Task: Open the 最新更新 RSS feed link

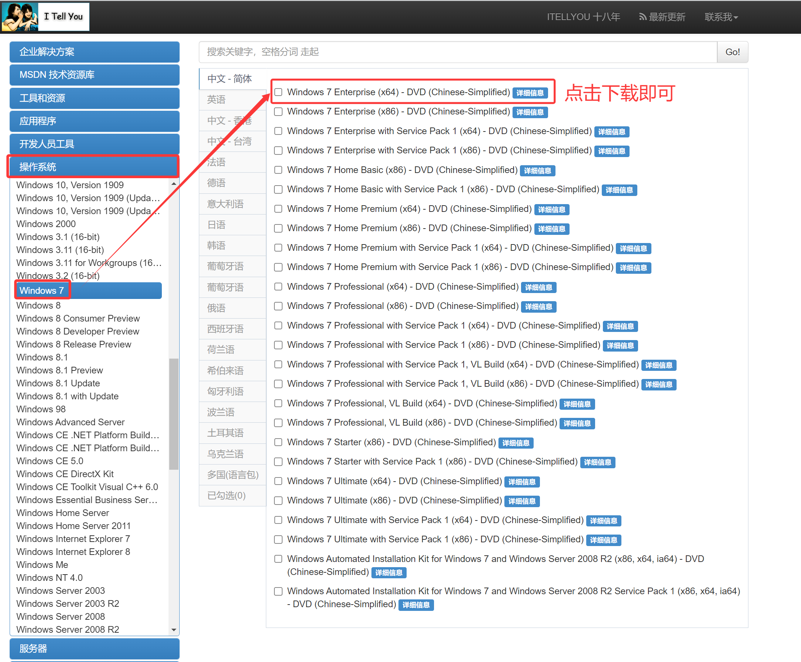Action: (x=662, y=17)
